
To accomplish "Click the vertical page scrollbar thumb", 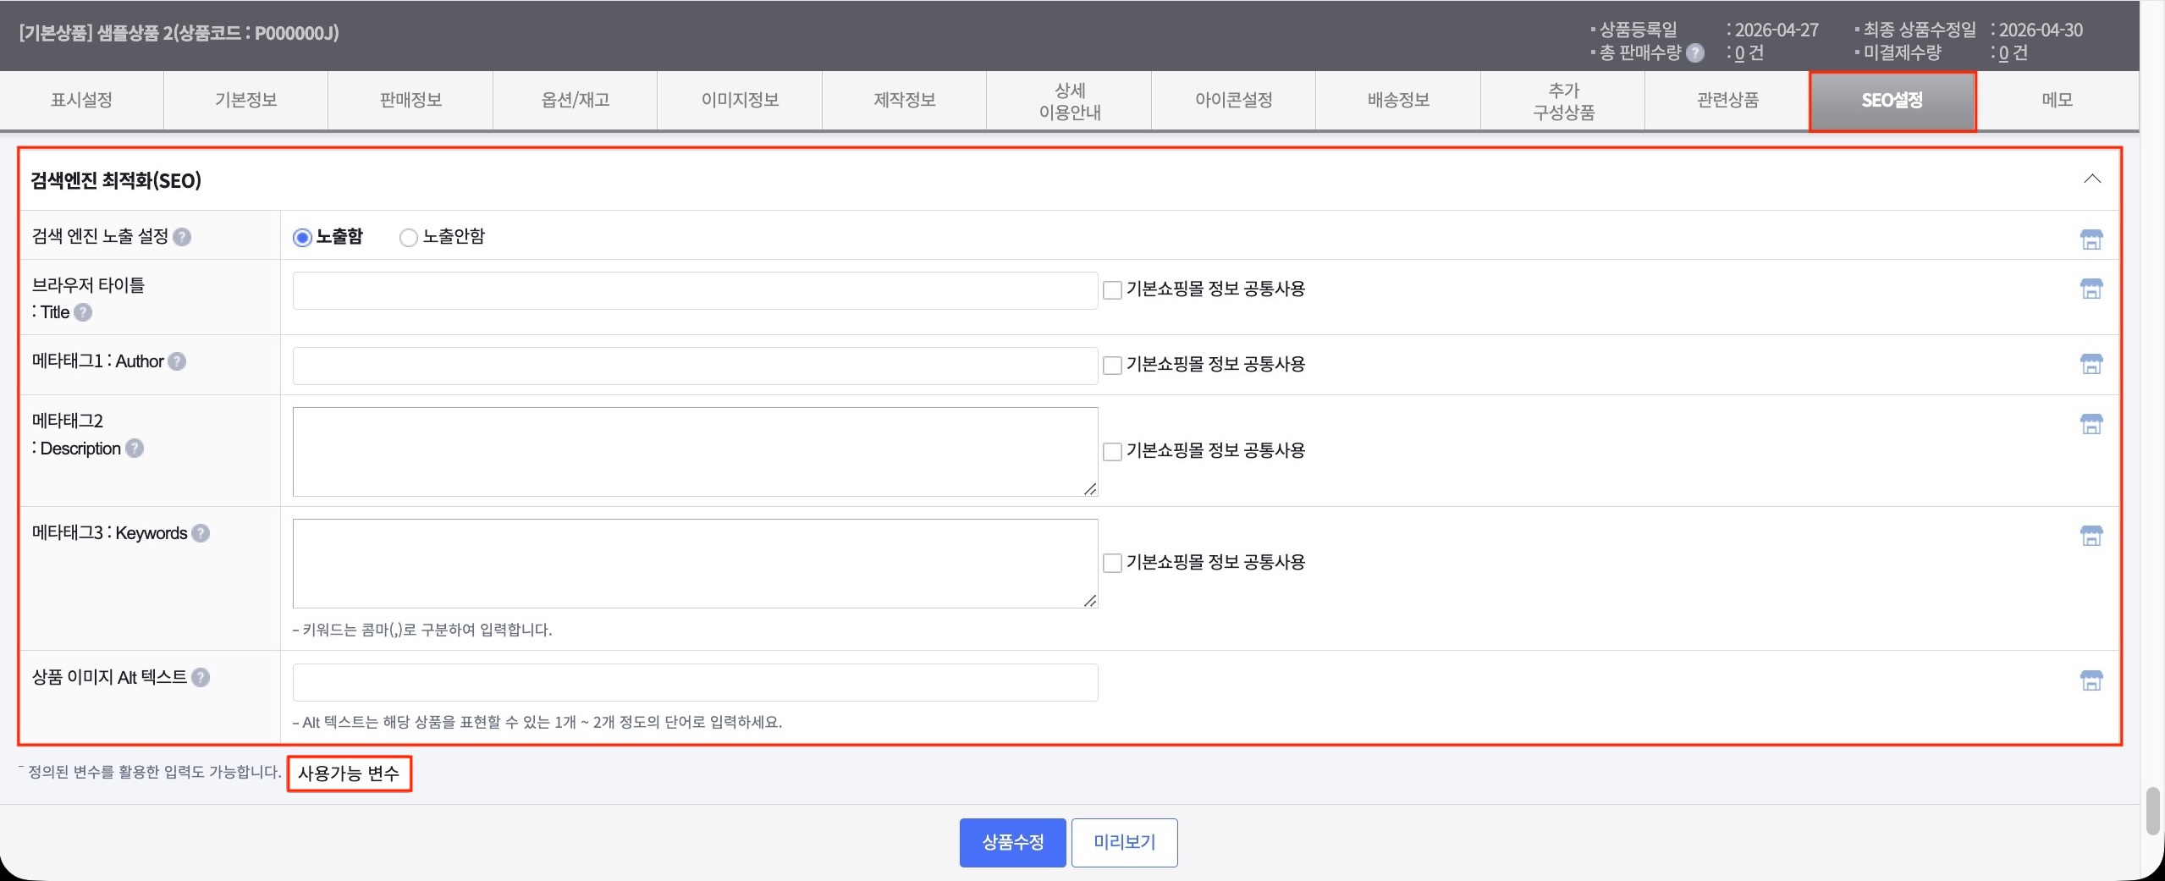I will coord(2153,811).
